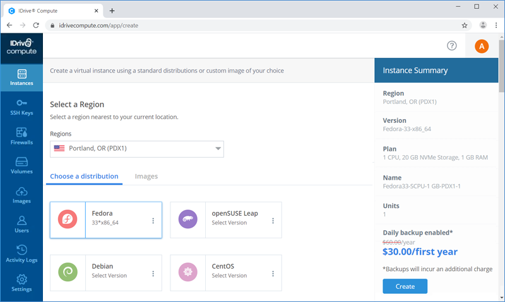Viewport: 505px width, 302px height.
Task: Open the help question mark icon
Action: [x=451, y=45]
